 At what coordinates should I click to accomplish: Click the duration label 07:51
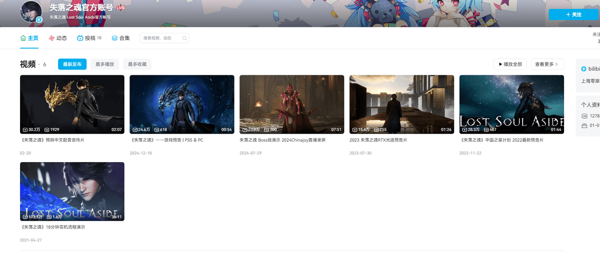click(336, 130)
